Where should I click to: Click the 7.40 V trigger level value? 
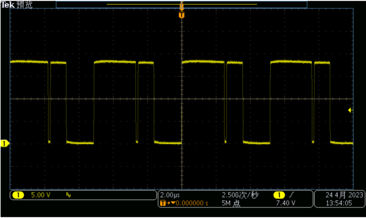(285, 203)
